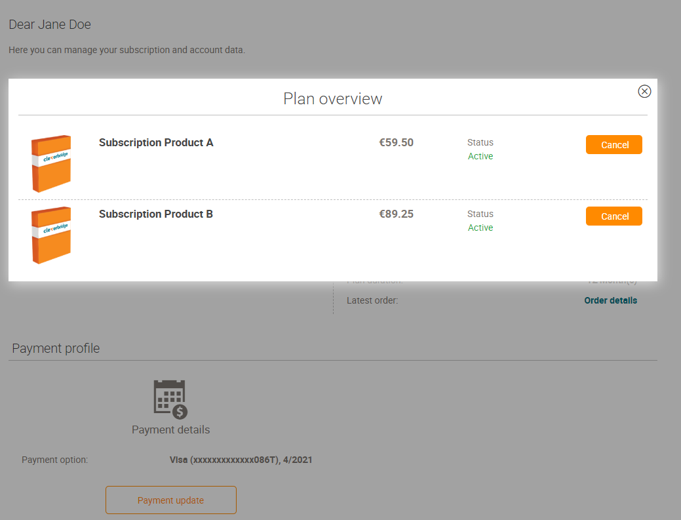Cancel Subscription Product B
The image size is (681, 520).
pyautogui.click(x=613, y=216)
